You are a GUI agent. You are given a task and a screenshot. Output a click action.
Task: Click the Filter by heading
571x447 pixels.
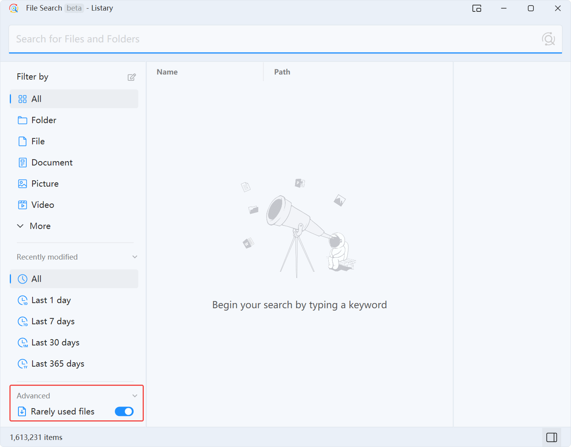tap(33, 77)
